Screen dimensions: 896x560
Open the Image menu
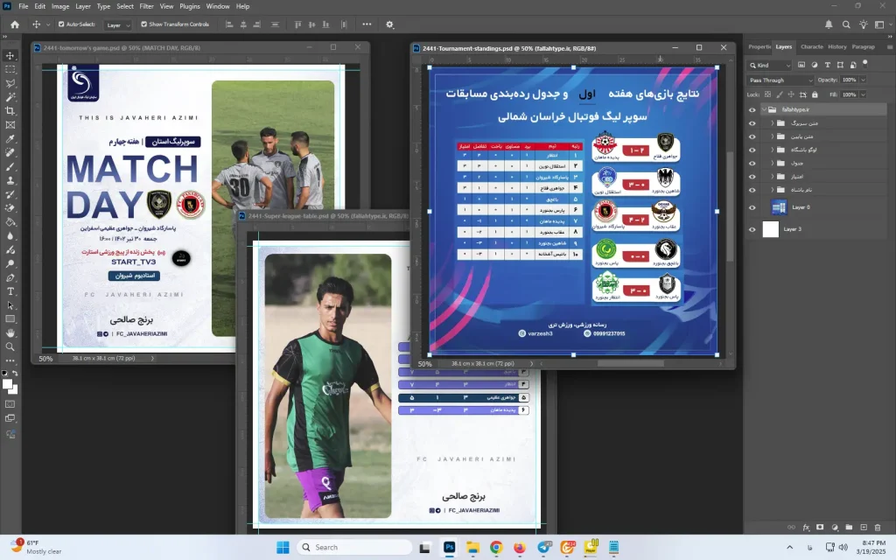[x=60, y=6]
